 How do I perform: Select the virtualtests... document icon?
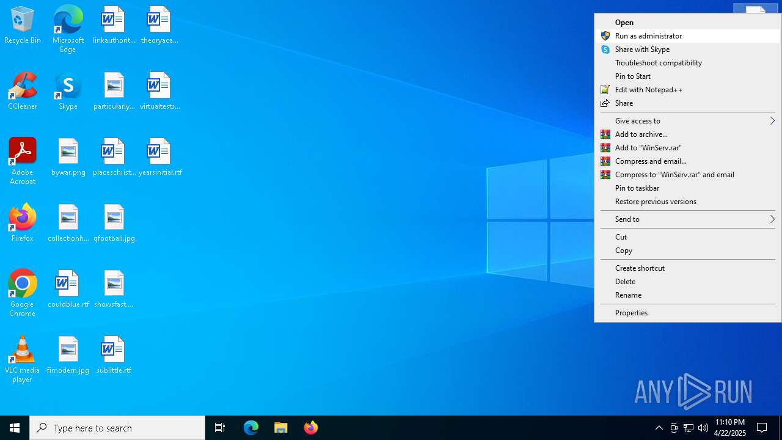tap(159, 92)
